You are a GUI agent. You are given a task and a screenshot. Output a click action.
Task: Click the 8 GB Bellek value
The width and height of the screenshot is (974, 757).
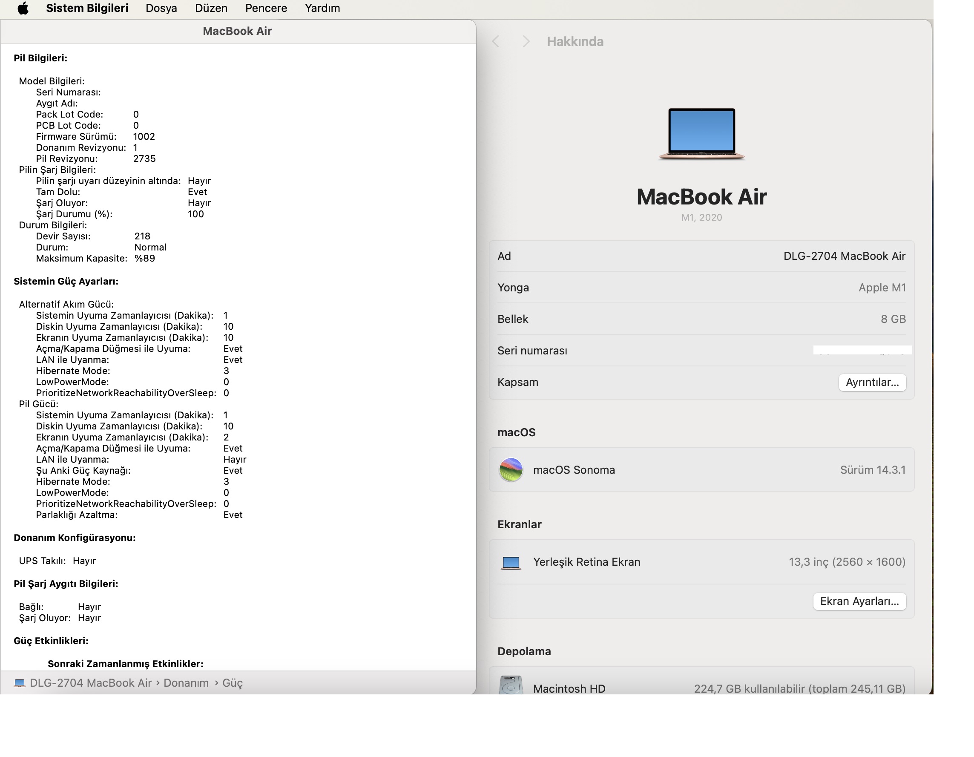tap(893, 319)
